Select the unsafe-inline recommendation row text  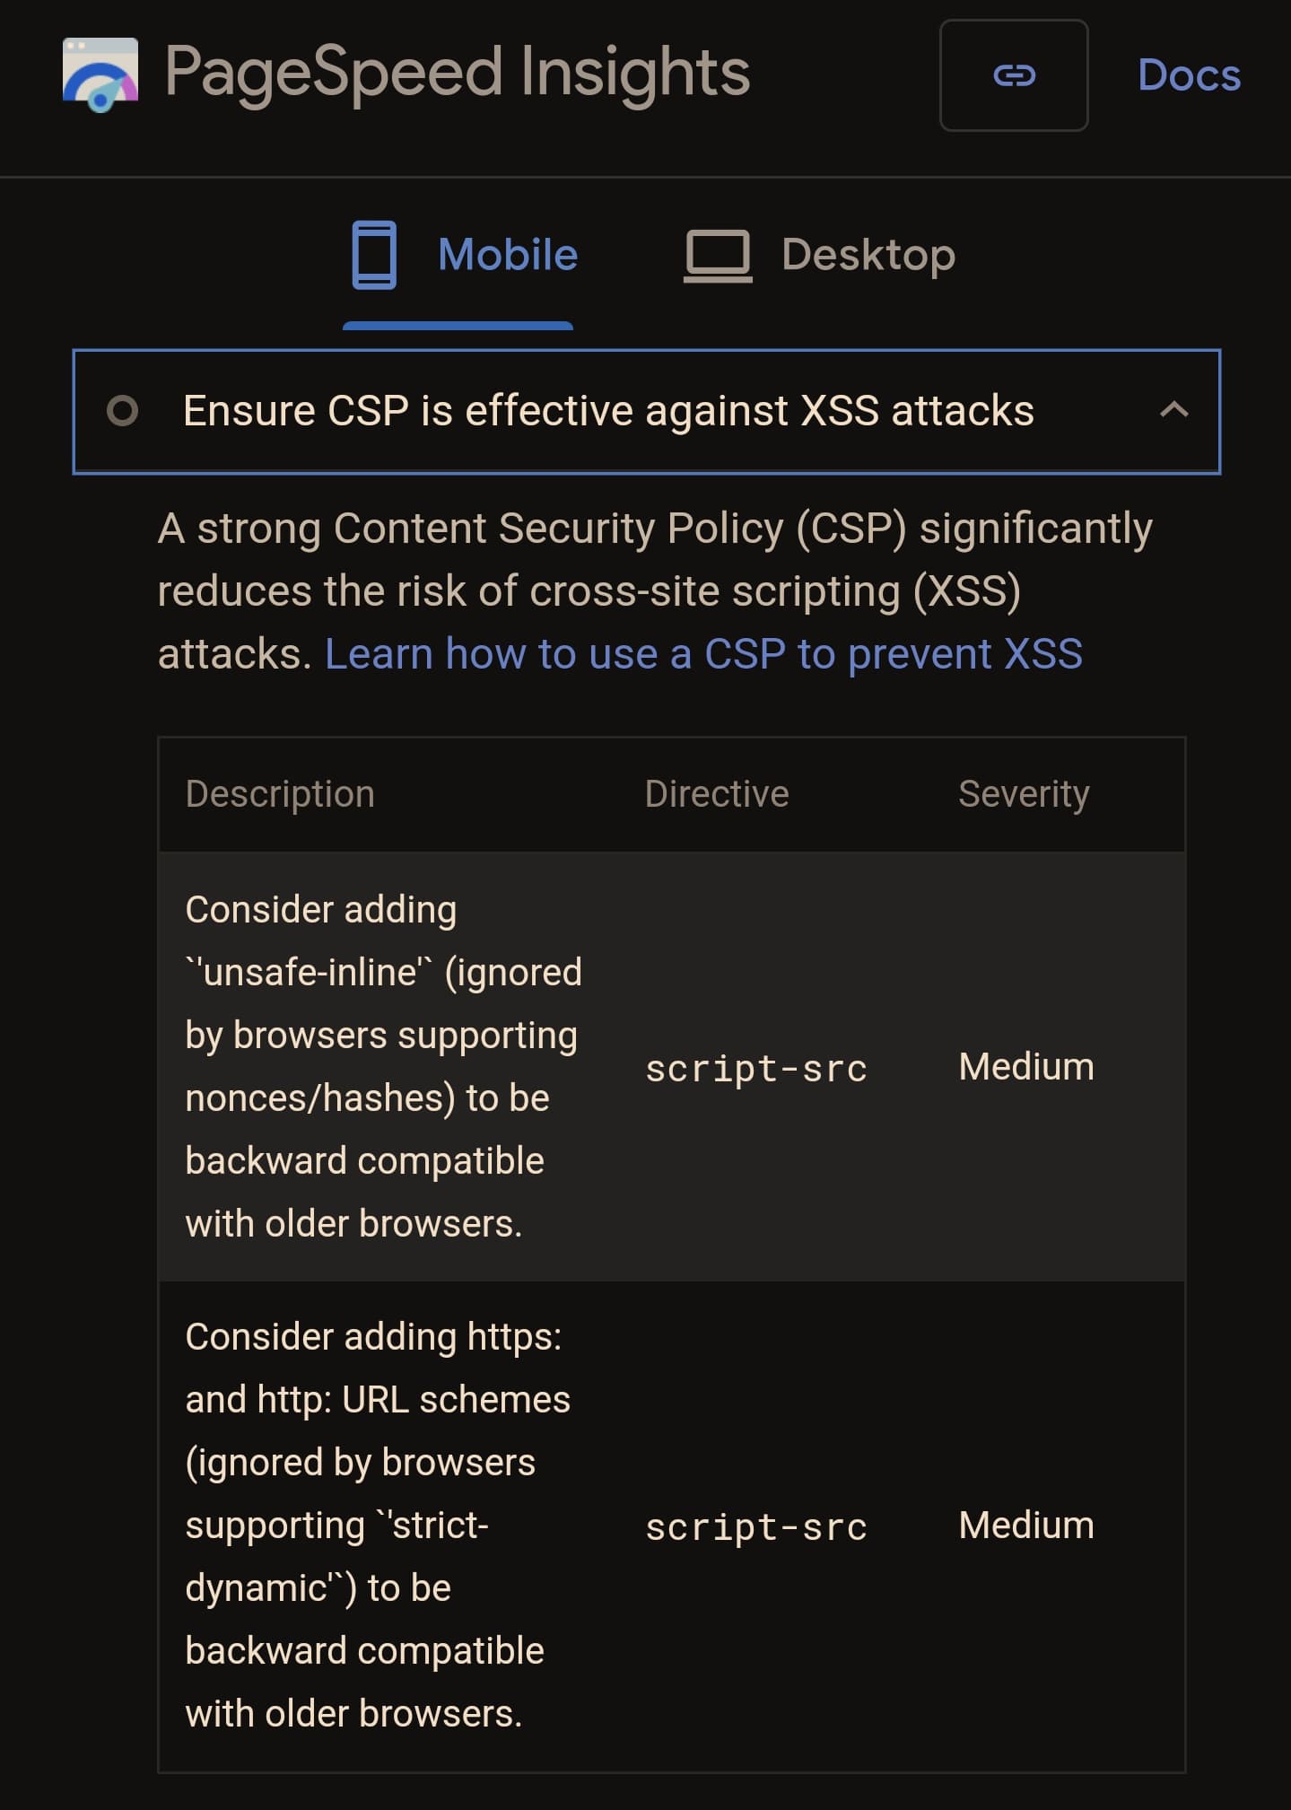coord(384,1066)
